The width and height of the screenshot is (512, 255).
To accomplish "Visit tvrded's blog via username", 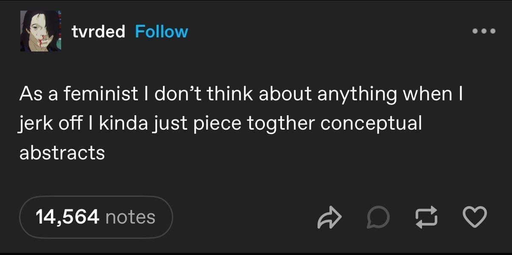I will [98, 31].
